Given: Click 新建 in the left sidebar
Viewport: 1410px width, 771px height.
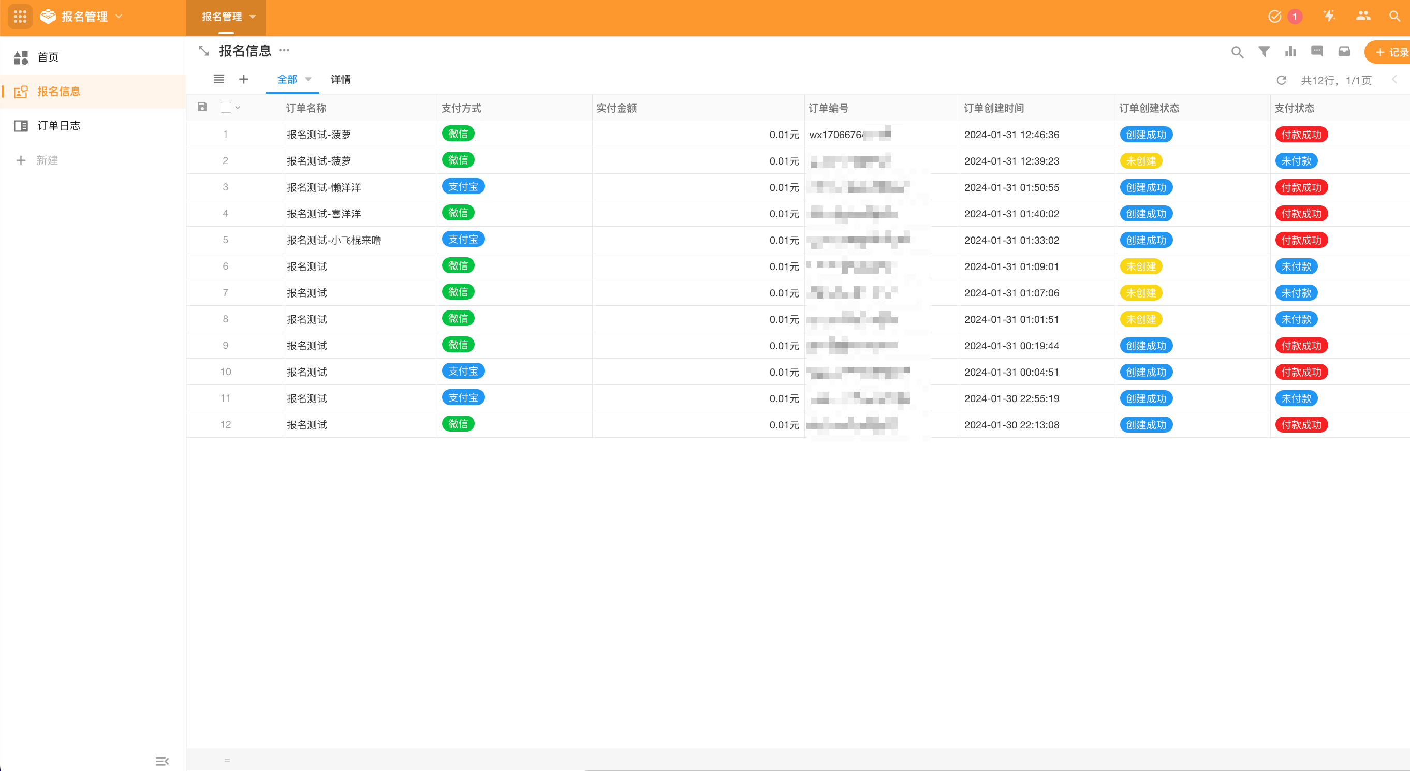Looking at the screenshot, I should click(47, 160).
